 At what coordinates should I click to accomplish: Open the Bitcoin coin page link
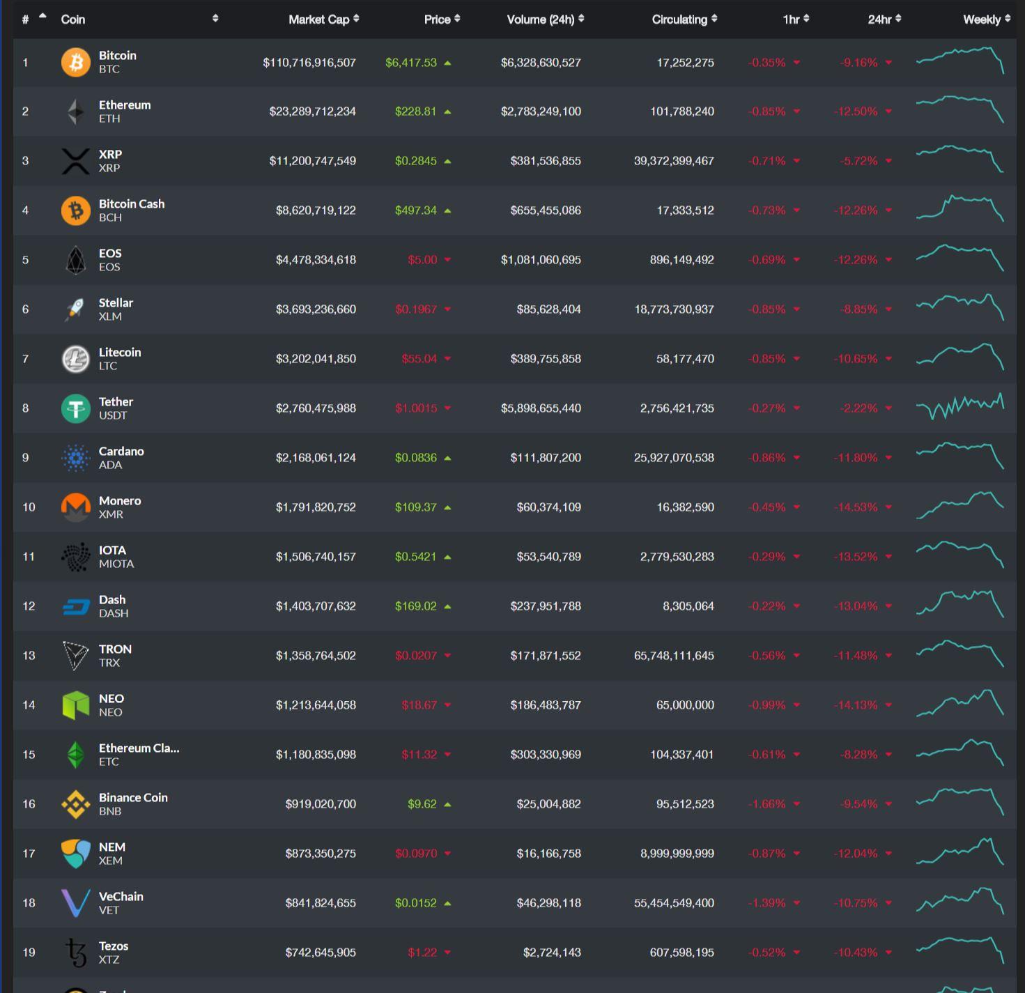click(x=117, y=55)
